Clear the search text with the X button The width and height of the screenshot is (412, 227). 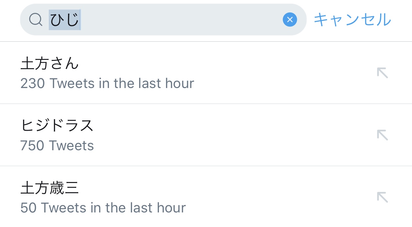(x=290, y=20)
